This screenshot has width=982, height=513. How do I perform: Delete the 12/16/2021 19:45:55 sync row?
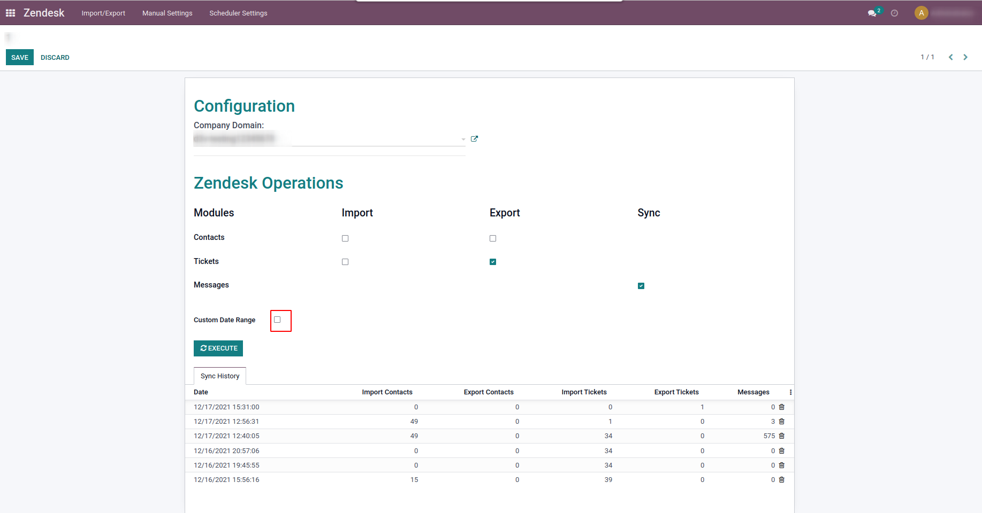coord(782,465)
